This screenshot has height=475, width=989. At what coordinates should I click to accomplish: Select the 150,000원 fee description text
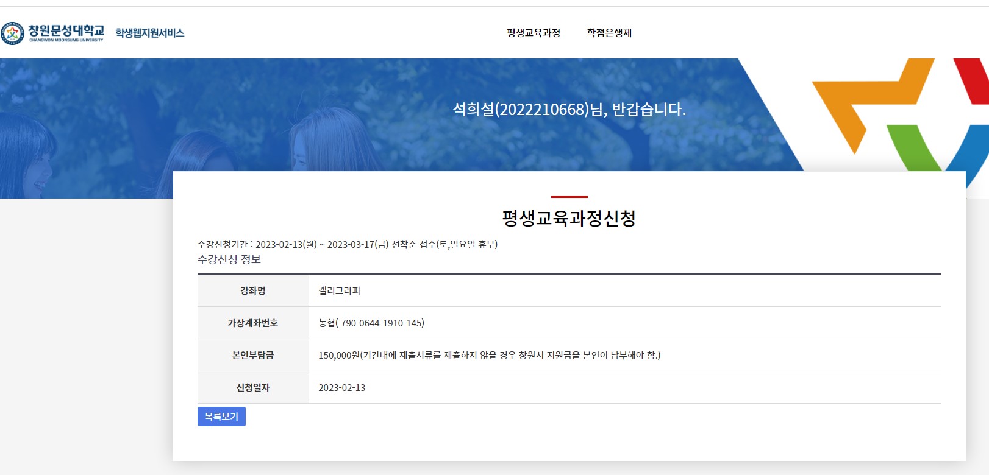(x=490, y=356)
